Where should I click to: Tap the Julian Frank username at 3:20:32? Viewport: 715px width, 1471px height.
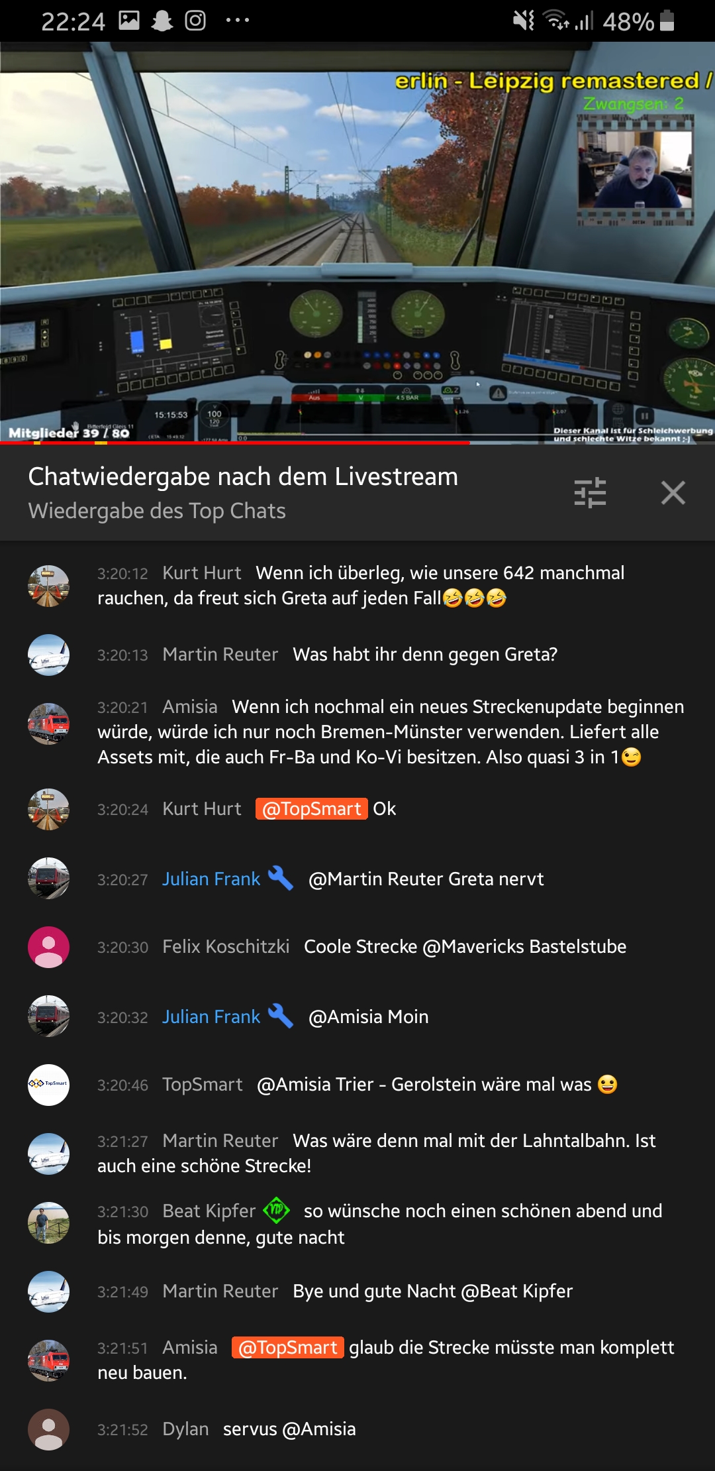211,1016
